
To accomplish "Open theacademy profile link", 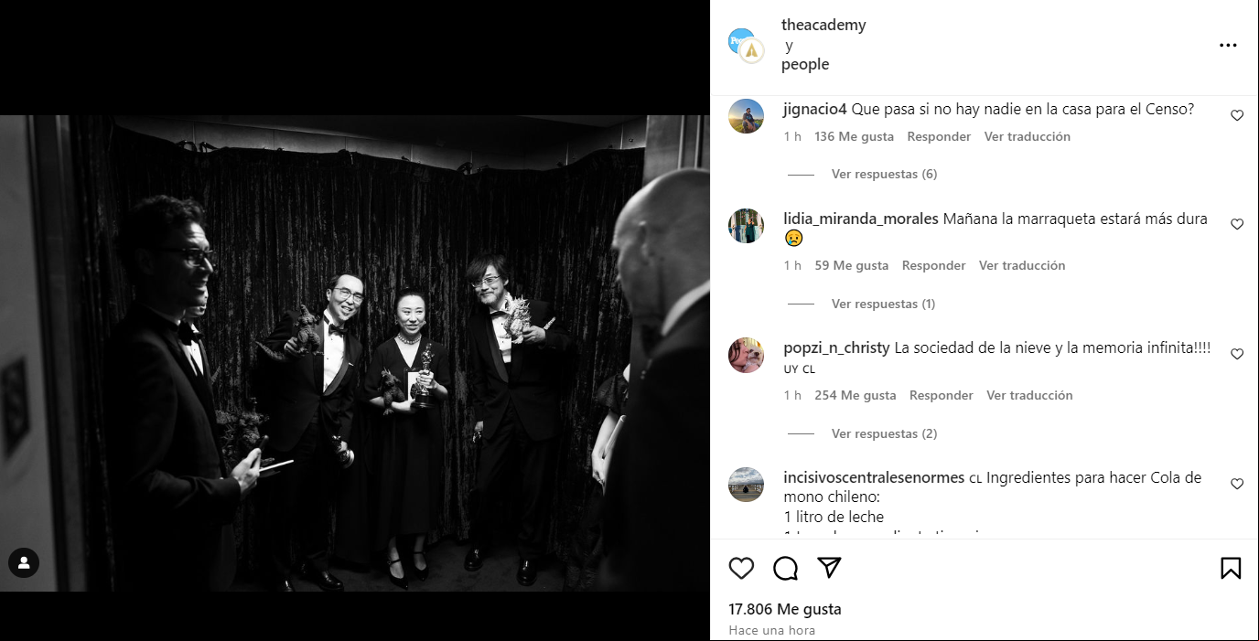I will point(823,25).
